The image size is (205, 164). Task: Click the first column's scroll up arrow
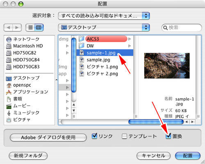[x=74, y=105]
